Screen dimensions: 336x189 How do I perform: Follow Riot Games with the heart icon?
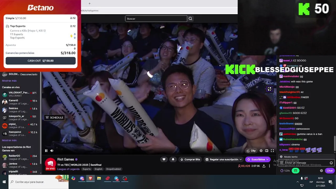(x=164, y=159)
